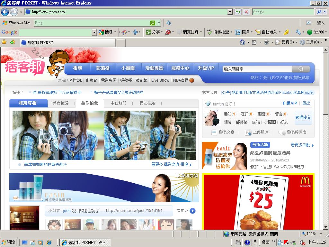Click the Add to Favorites icon

(13, 42)
